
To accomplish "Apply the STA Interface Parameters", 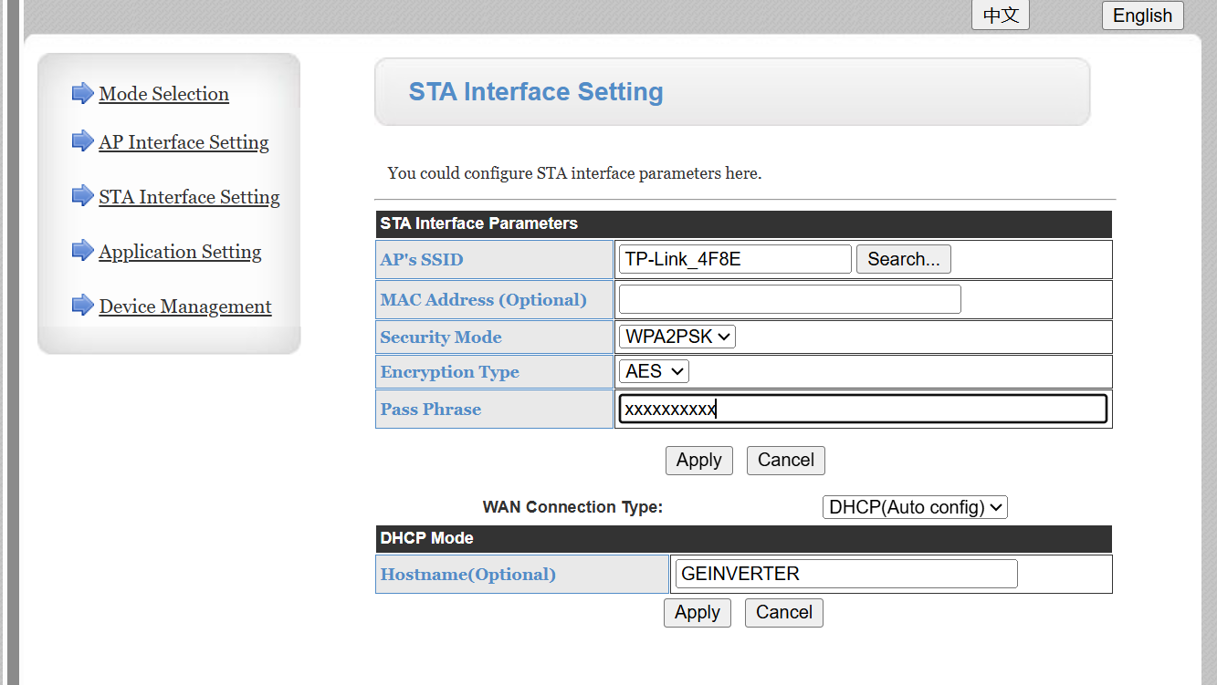I will tap(698, 461).
